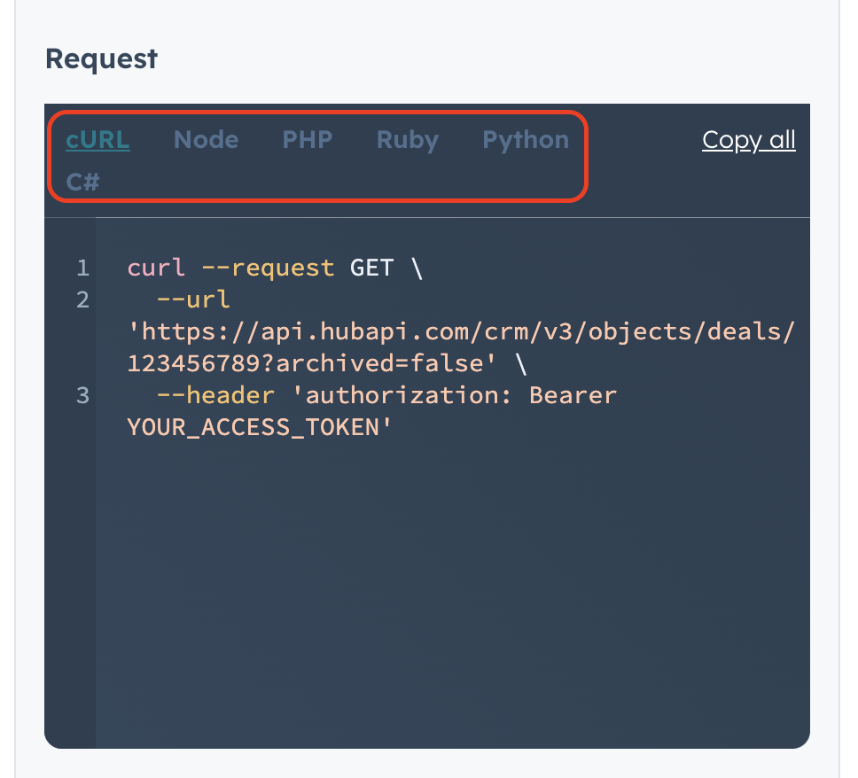The image size is (858, 778).
Task: Select the PHP language tab
Action: pyautogui.click(x=308, y=139)
